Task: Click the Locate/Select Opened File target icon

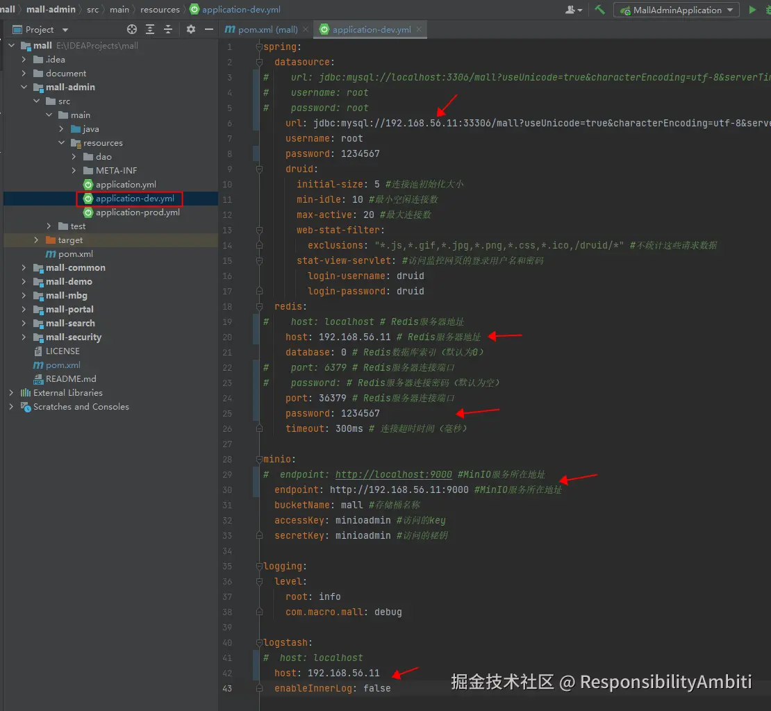Action: (x=132, y=29)
